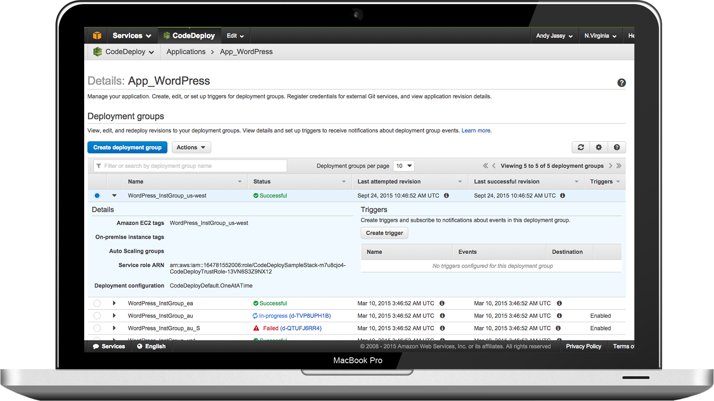
Task: Click the CodeDeployDefault.OneAtATime configuration value
Action: pos(211,286)
